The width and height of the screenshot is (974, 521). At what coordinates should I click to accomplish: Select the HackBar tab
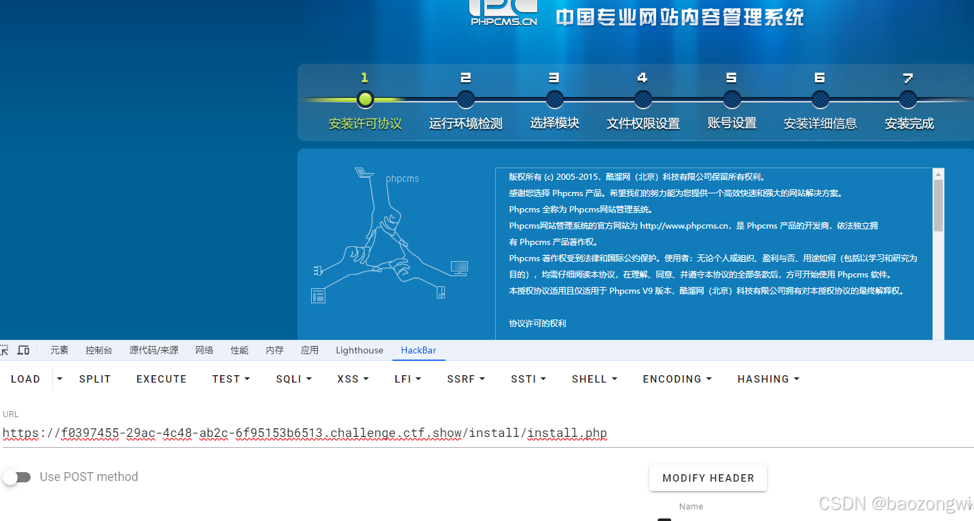click(418, 350)
